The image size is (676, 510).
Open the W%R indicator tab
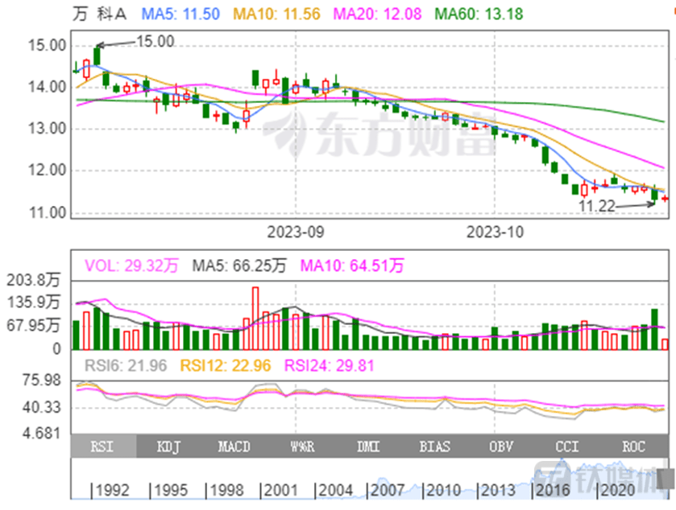click(302, 446)
